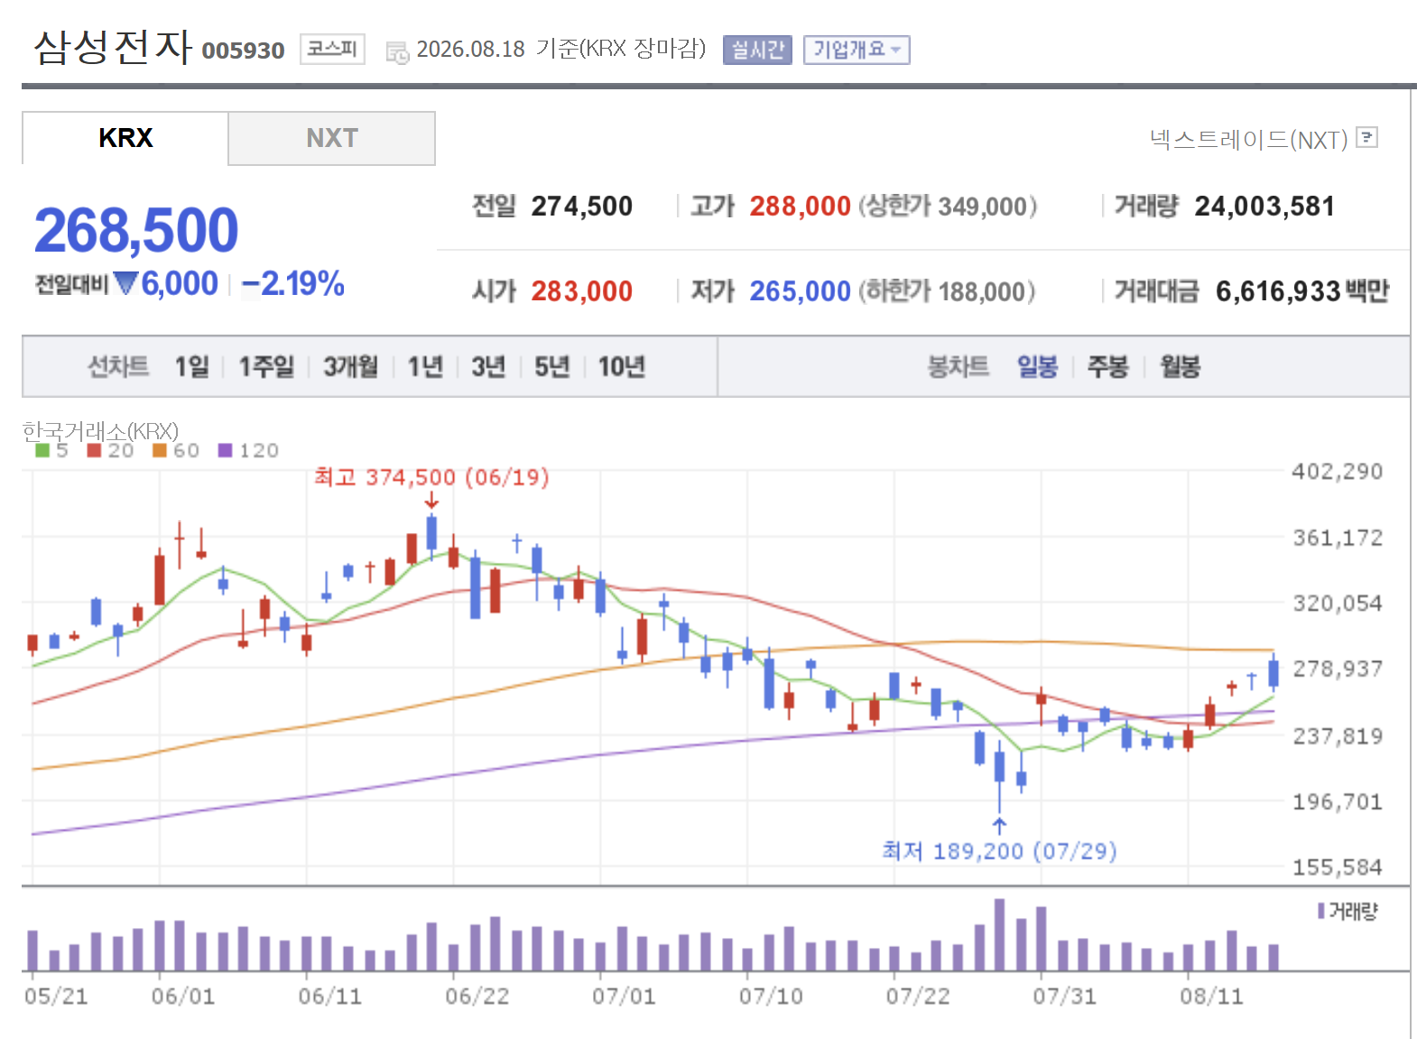Click the previous close value 274,500
Screen dimensions: 1417x1039
(x=581, y=207)
